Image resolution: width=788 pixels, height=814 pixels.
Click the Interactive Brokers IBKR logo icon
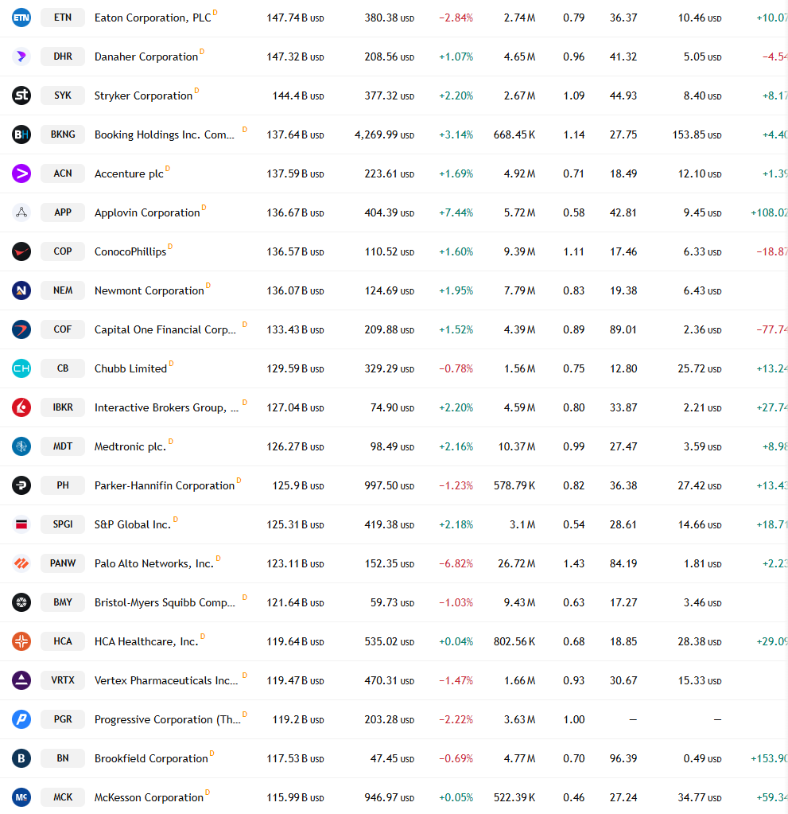coord(21,407)
